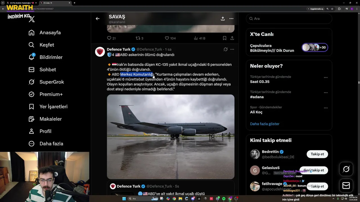Open Daha fazla more menu in sidebar
This screenshot has height=202, width=360.
click(46, 144)
